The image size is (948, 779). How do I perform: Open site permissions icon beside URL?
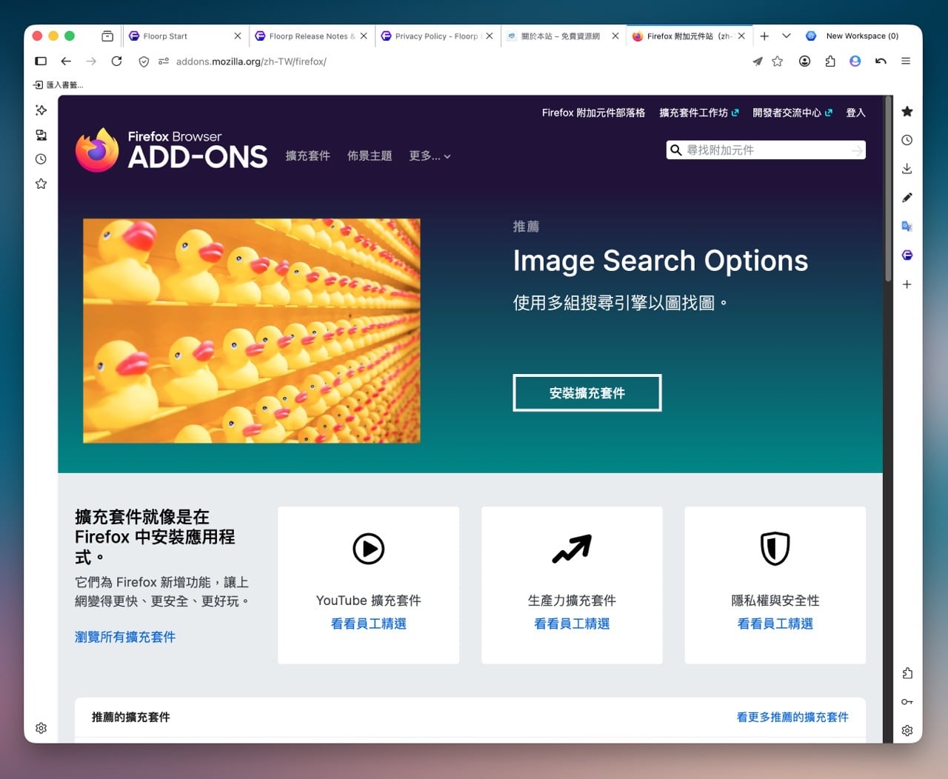[x=164, y=61]
